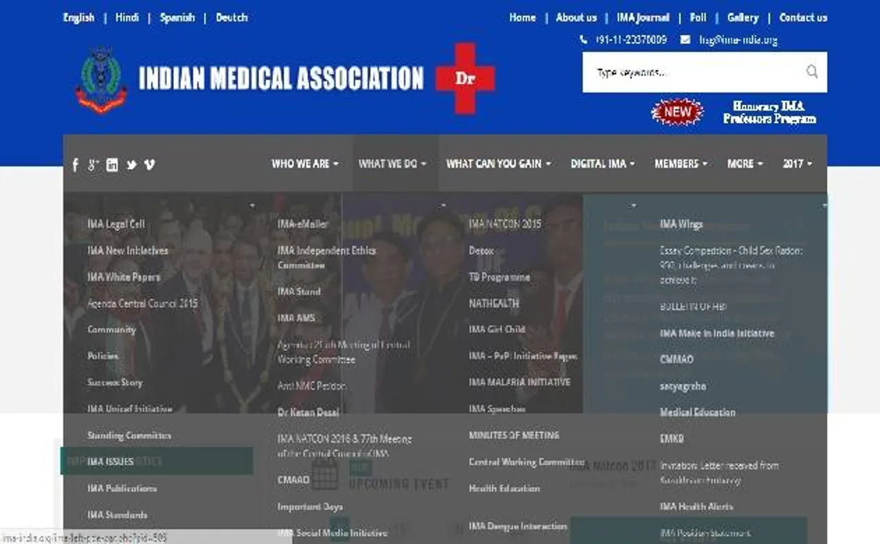
Task: Select Policies menu item
Action: click(x=103, y=356)
